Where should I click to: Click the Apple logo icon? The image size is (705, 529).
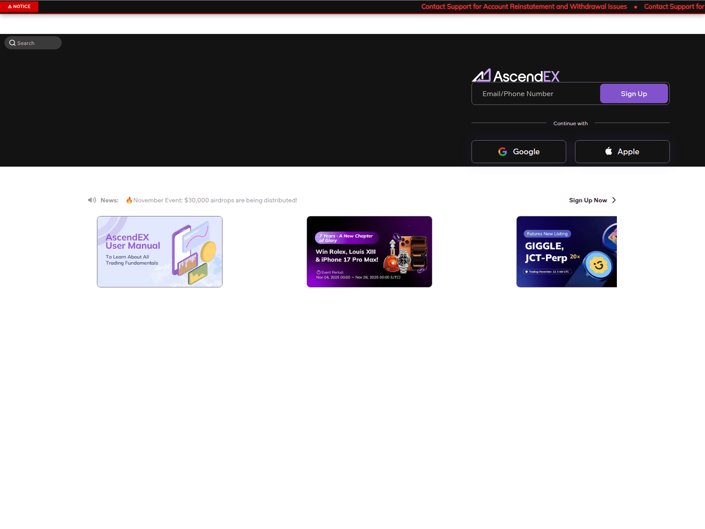[x=609, y=151]
